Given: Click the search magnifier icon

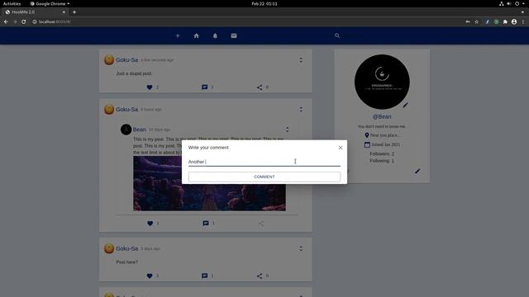Looking at the screenshot, I should tap(337, 35).
